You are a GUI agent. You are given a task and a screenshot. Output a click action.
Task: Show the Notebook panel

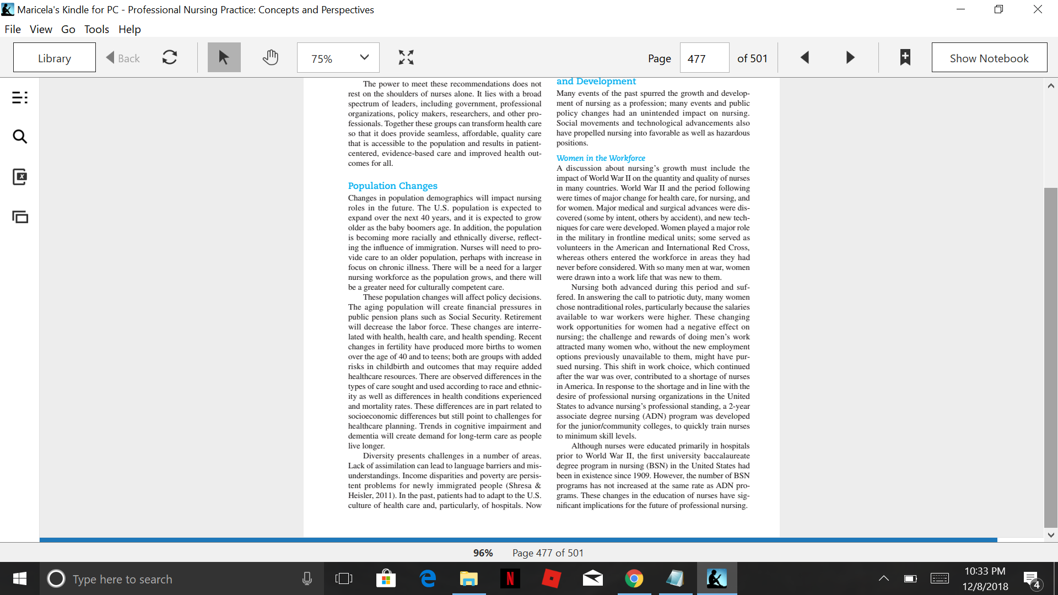click(x=989, y=58)
